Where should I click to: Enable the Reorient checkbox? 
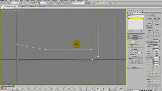tap(154, 24)
